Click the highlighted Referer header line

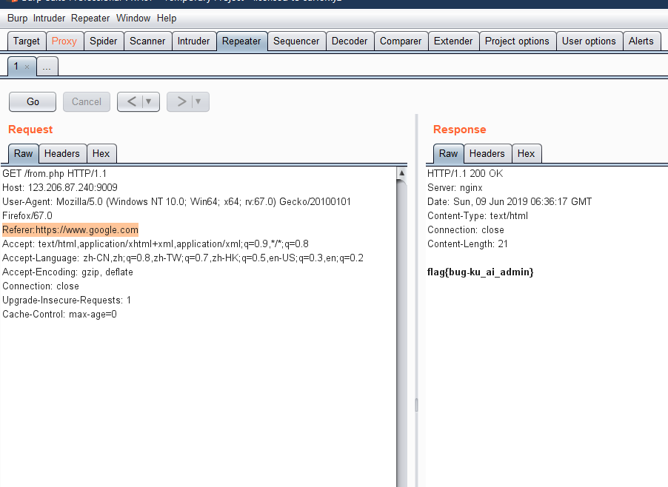coord(70,229)
